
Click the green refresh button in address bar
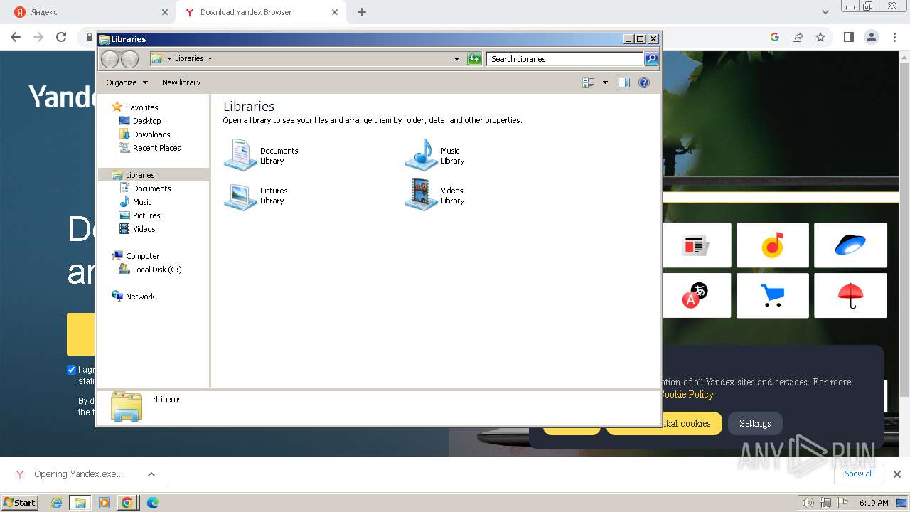(x=474, y=59)
